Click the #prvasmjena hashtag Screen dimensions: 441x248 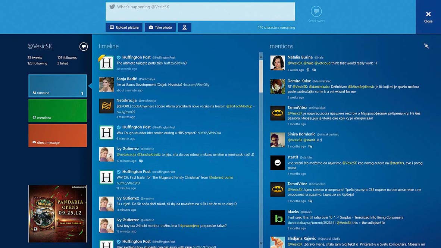click(190, 226)
